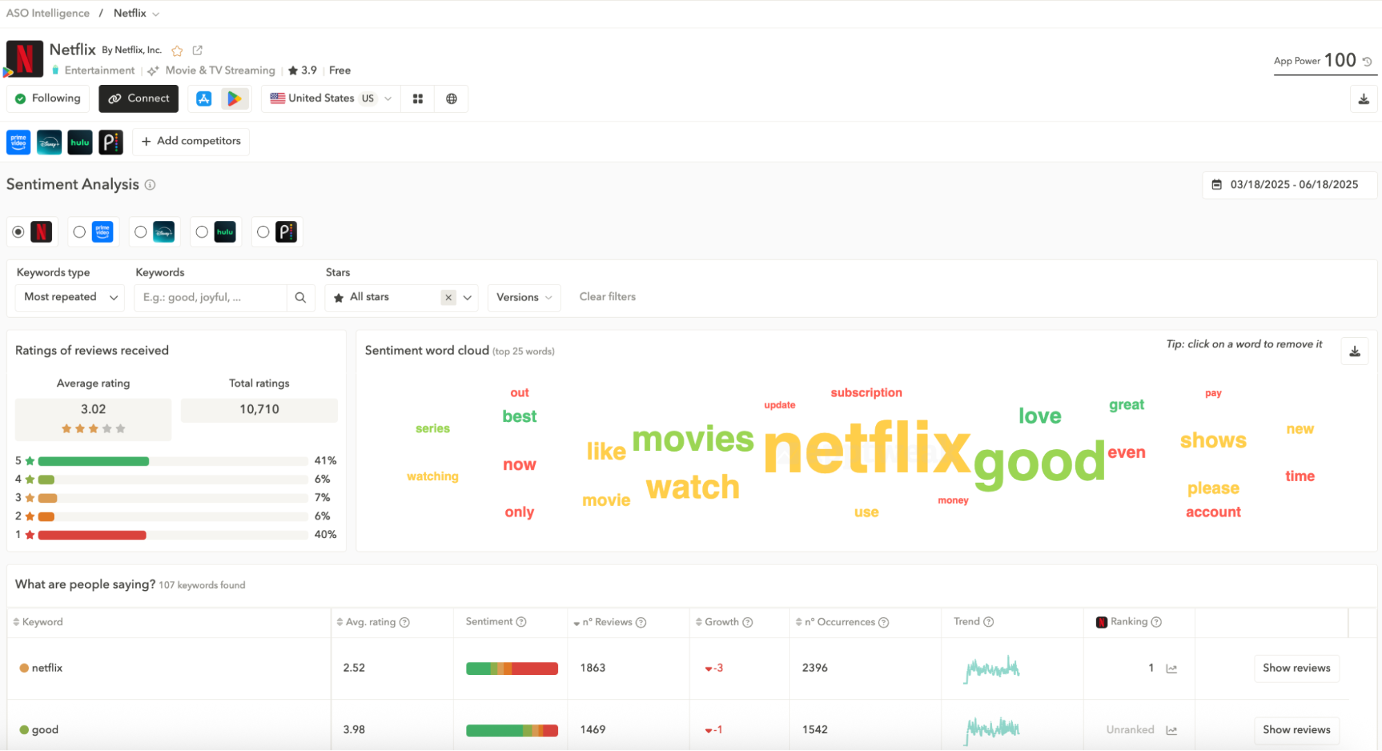The image size is (1382, 751).
Task: Click the Sentiment Analysis info icon
Action: tap(150, 184)
